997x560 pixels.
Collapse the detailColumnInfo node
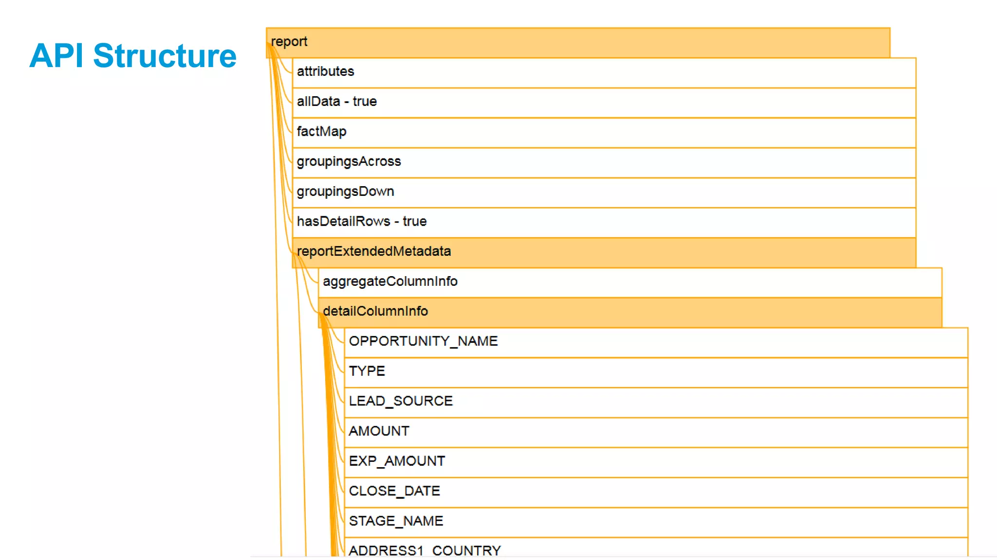[630, 313]
